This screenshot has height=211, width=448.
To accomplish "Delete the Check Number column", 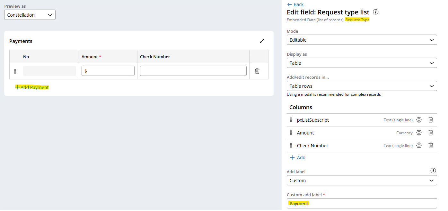I will 431,145.
